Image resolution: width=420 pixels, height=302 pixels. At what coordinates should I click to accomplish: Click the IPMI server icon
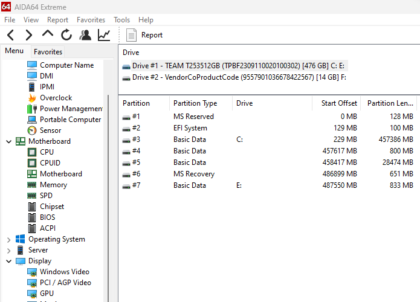pyautogui.click(x=32, y=87)
